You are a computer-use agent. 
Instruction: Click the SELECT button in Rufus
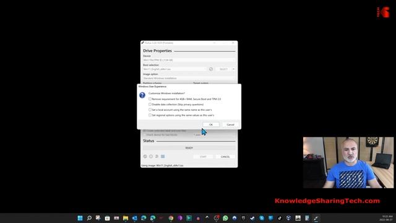pos(223,69)
